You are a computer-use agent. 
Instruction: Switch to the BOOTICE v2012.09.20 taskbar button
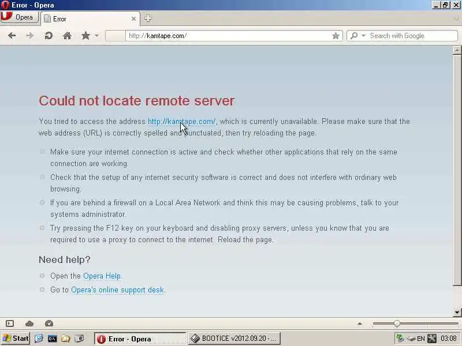click(234, 339)
